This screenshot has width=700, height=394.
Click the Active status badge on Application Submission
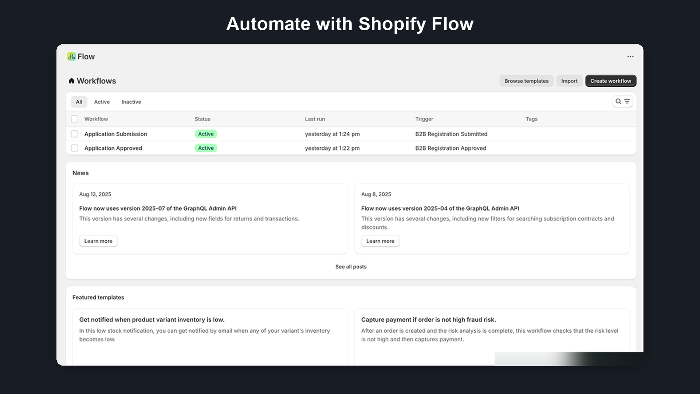205,134
